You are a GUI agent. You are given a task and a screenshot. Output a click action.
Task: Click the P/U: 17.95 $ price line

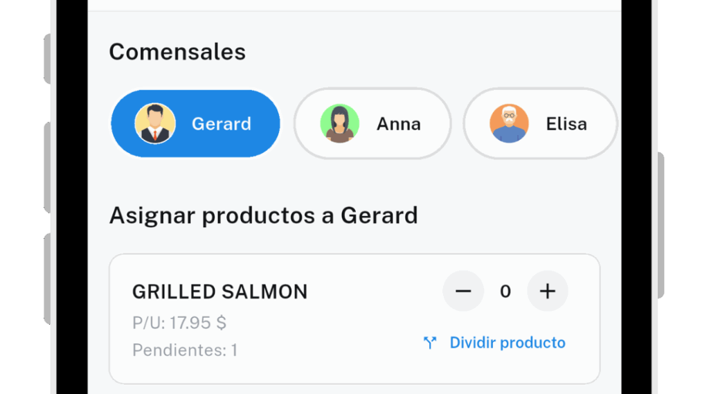tap(179, 323)
